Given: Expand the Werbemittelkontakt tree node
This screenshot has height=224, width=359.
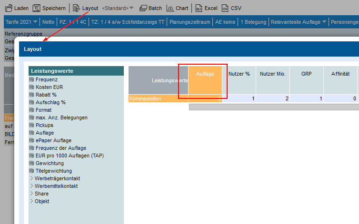Looking at the screenshot, I should 31,186.
